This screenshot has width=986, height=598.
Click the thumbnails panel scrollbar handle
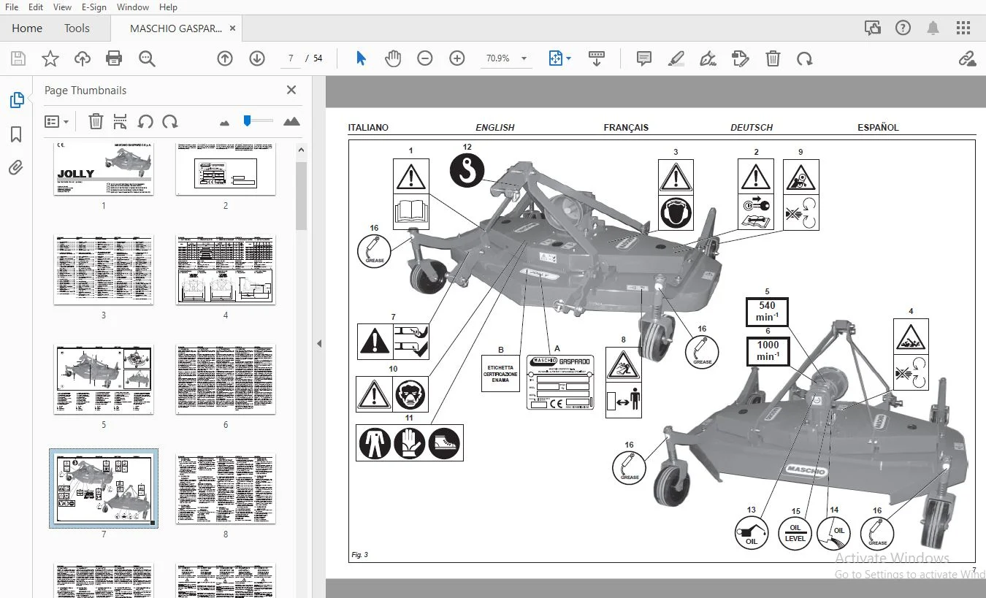301,196
